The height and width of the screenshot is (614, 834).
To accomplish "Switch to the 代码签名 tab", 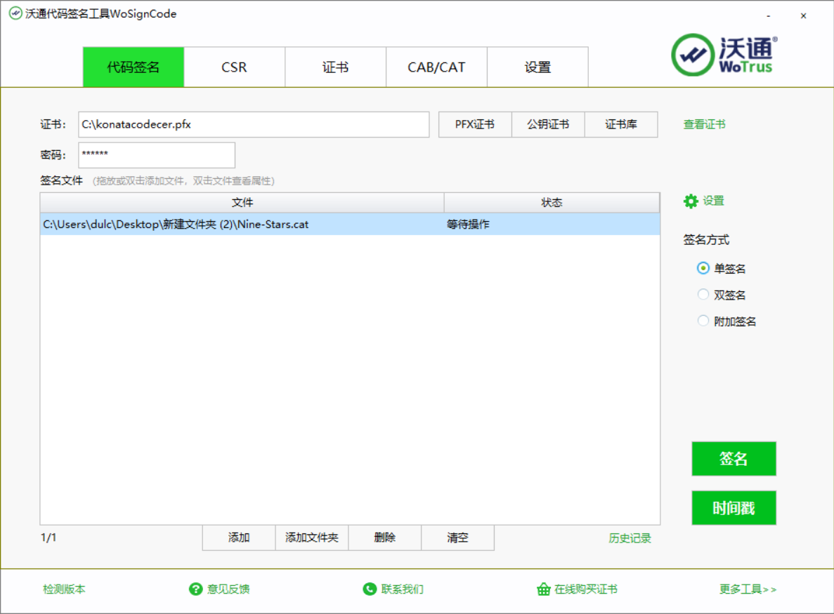I will click(x=133, y=67).
